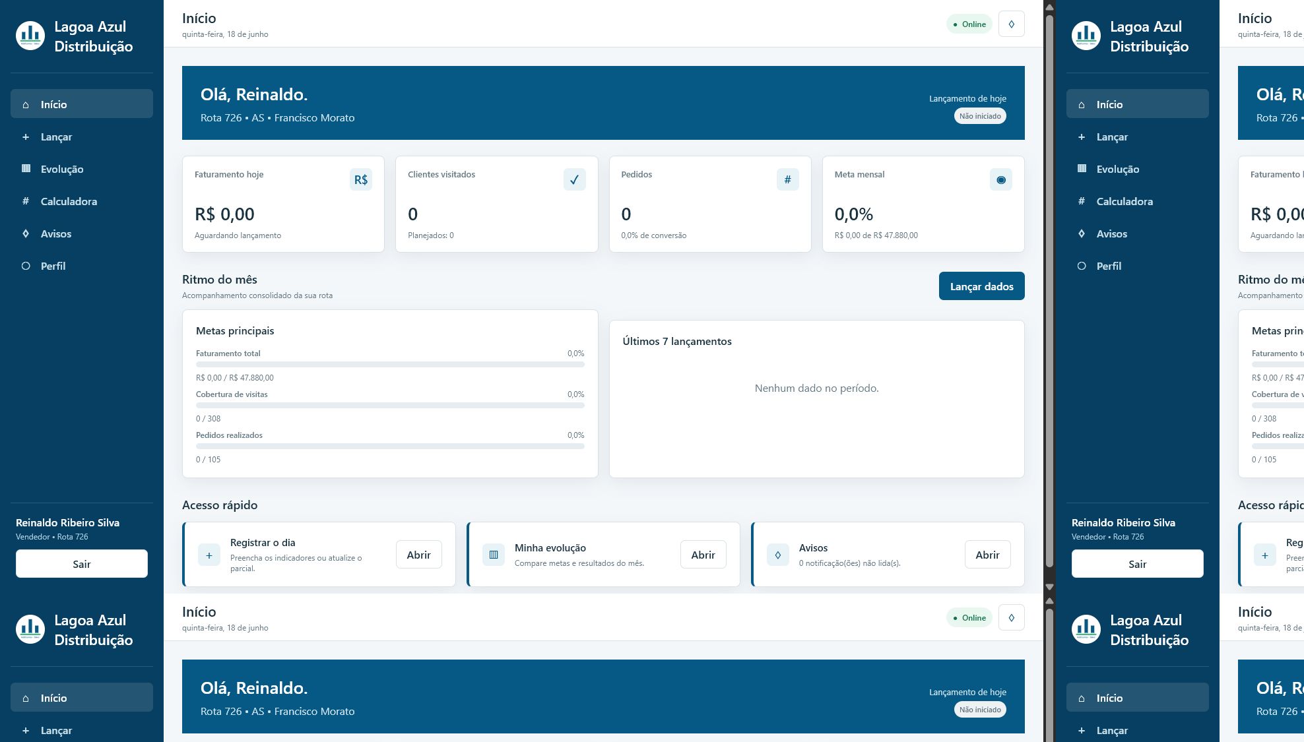Click the target icon on Meta mensal card
Viewport: 1304px width, 742px height.
point(1001,179)
